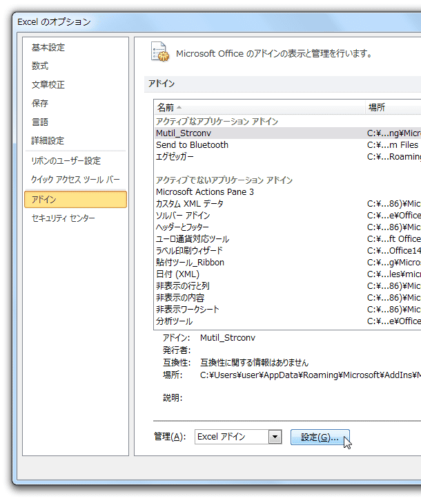
Task: Select ラベル印刷ウィザード row
Action: pos(288,251)
